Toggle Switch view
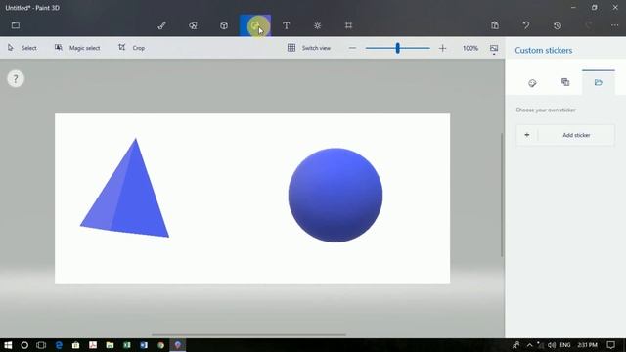The image size is (626, 352). click(x=309, y=48)
